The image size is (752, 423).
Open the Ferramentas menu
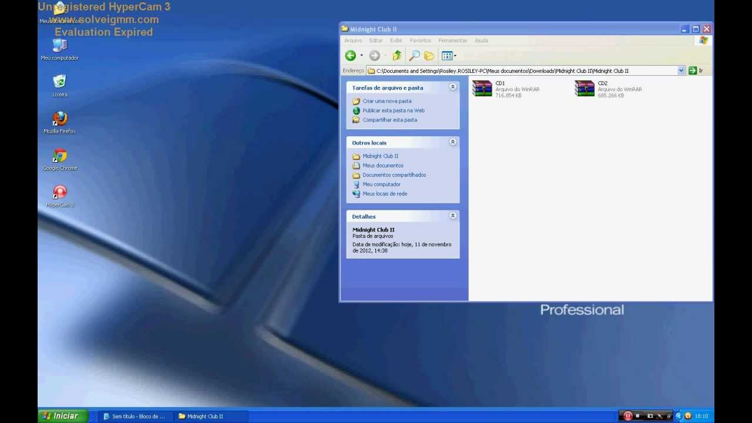453,41
